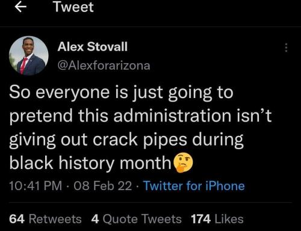Click the 'black history month' text line

[x=90, y=163]
